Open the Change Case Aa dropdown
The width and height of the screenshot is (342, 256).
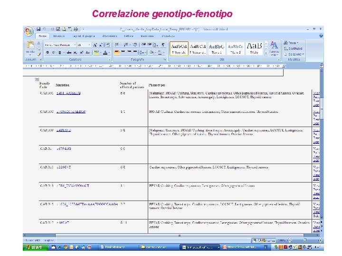pyautogui.click(x=88, y=53)
